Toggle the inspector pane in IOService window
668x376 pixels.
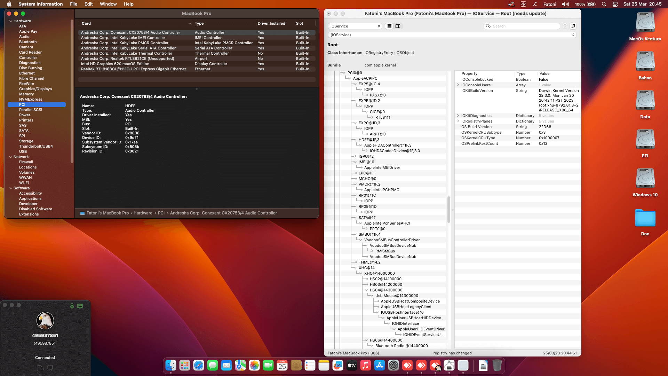point(574,26)
